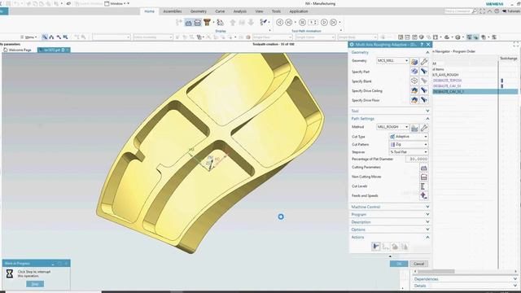Switch to the Welcome Page tab
This screenshot has height=293, width=521.
(x=17, y=50)
